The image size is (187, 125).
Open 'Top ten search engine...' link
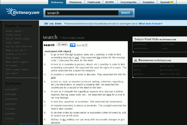click(19, 39)
